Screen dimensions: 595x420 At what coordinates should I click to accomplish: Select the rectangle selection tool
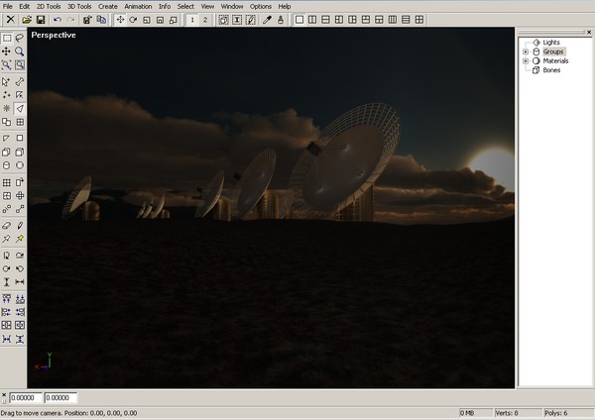tap(7, 38)
